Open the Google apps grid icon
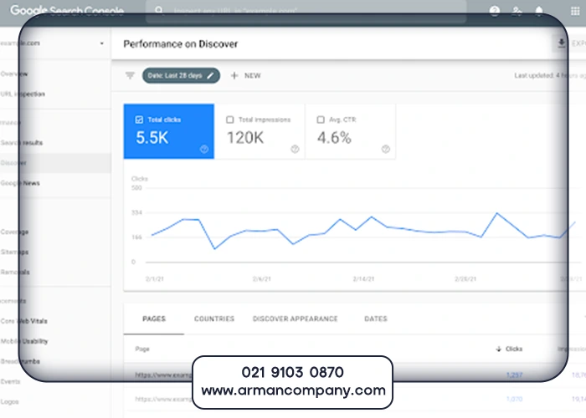 point(575,11)
